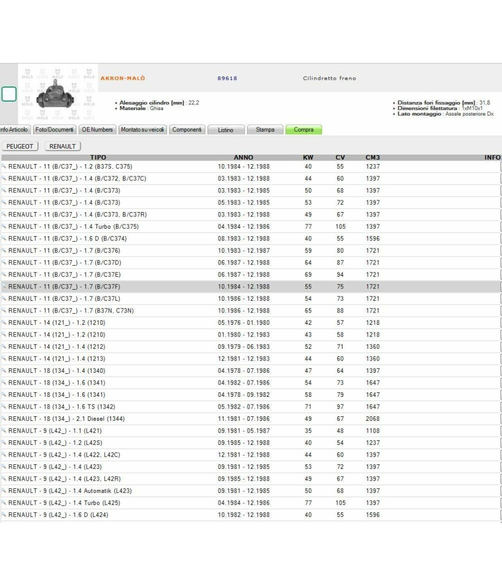
Task: Open magnifier for Renault 9 1.2 (L42S)
Action: click(4, 442)
